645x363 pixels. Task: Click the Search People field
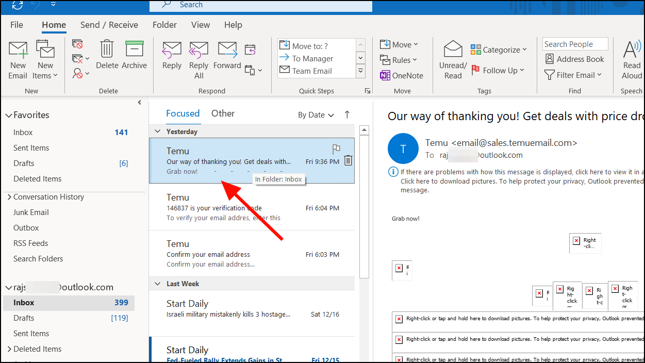[575, 44]
